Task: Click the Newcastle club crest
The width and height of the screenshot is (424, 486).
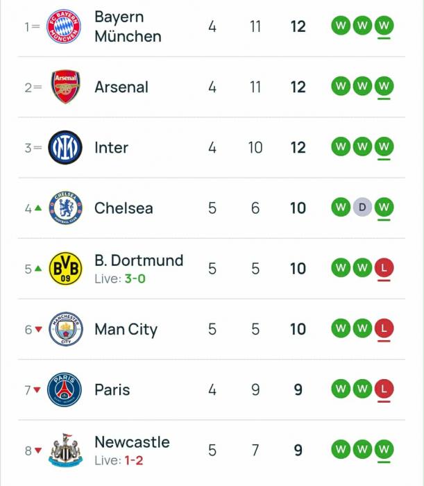Action: pyautogui.click(x=66, y=450)
